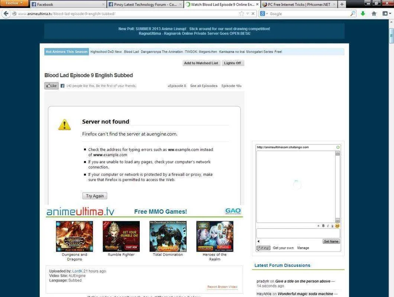
Task: Open RagnaUltima Ragnarok Online Private Server link
Action: pyautogui.click(x=194, y=33)
